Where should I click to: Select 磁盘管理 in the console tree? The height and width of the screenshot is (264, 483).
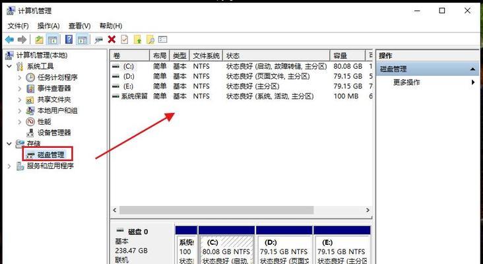(x=51, y=154)
